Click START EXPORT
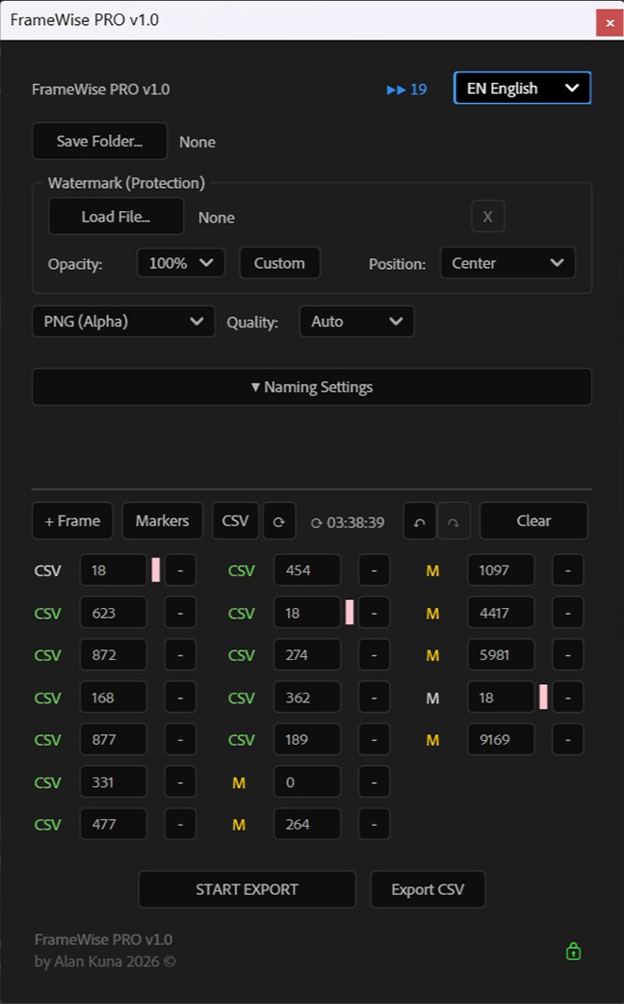The height and width of the screenshot is (1004, 624). point(247,889)
